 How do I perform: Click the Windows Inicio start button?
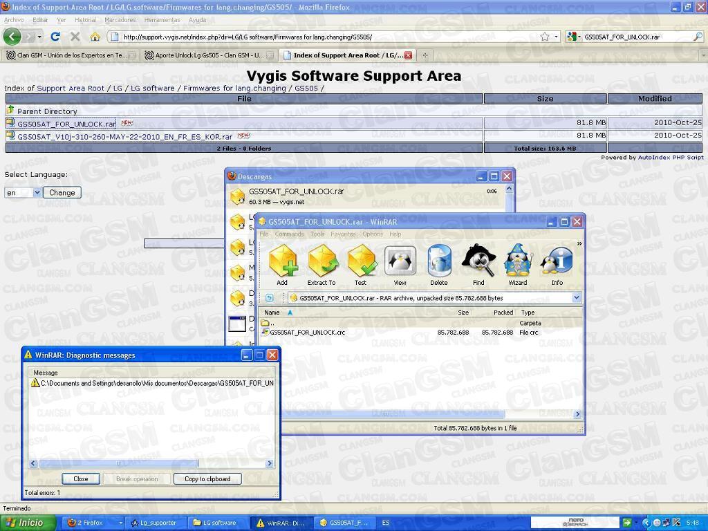coord(28,523)
